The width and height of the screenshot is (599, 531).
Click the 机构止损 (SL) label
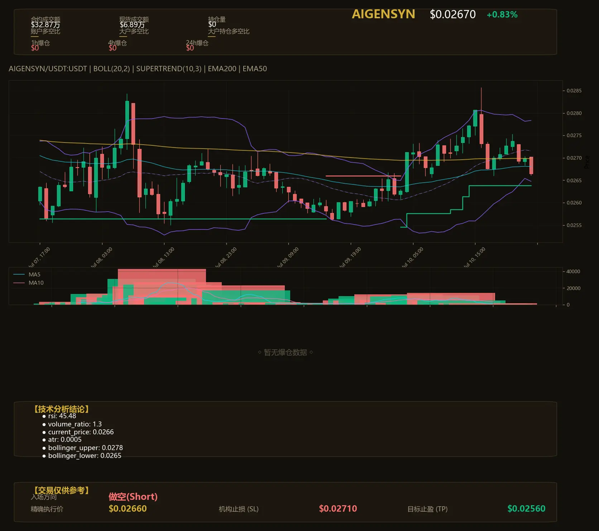[239, 509]
